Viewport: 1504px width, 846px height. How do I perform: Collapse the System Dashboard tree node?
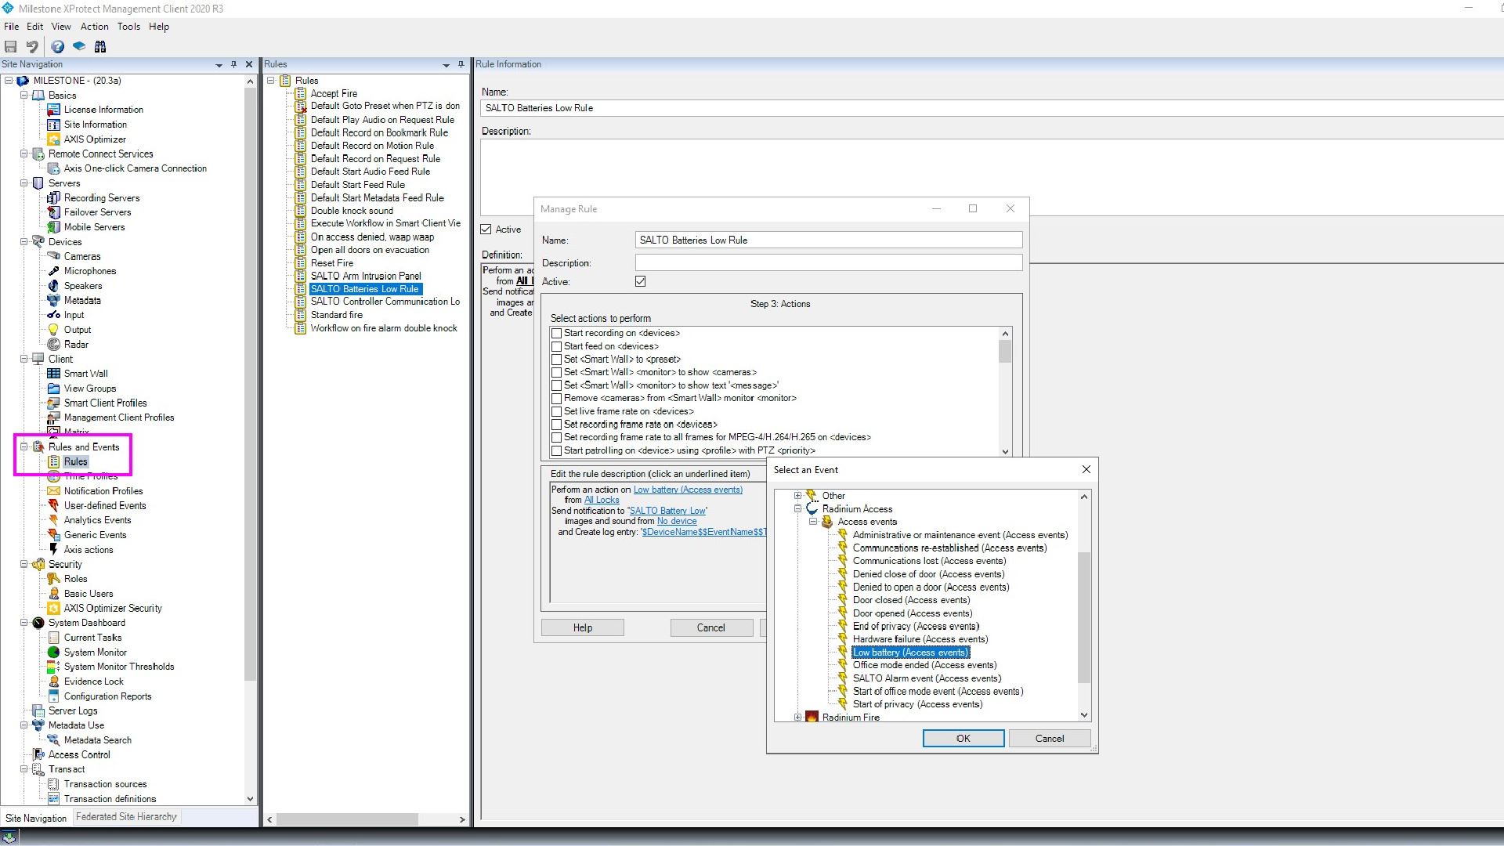pyautogui.click(x=24, y=623)
